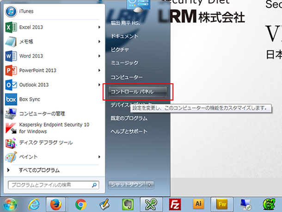Launch the Outlook 2013 icon
The image size is (282, 212).
point(11,85)
